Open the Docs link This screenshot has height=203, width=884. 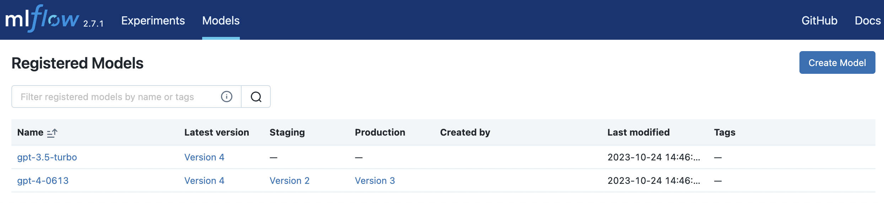tap(868, 21)
